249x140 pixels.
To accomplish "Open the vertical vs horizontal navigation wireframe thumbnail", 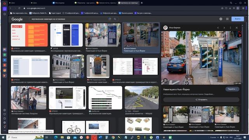I will (x=30, y=66).
